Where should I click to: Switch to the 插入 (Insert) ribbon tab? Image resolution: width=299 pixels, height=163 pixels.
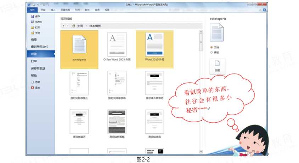(x=53, y=10)
